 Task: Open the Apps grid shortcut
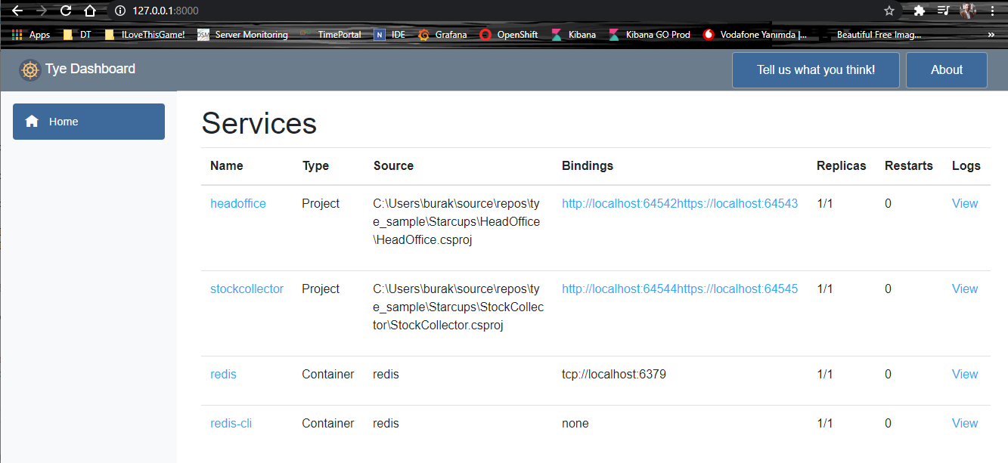click(x=31, y=35)
